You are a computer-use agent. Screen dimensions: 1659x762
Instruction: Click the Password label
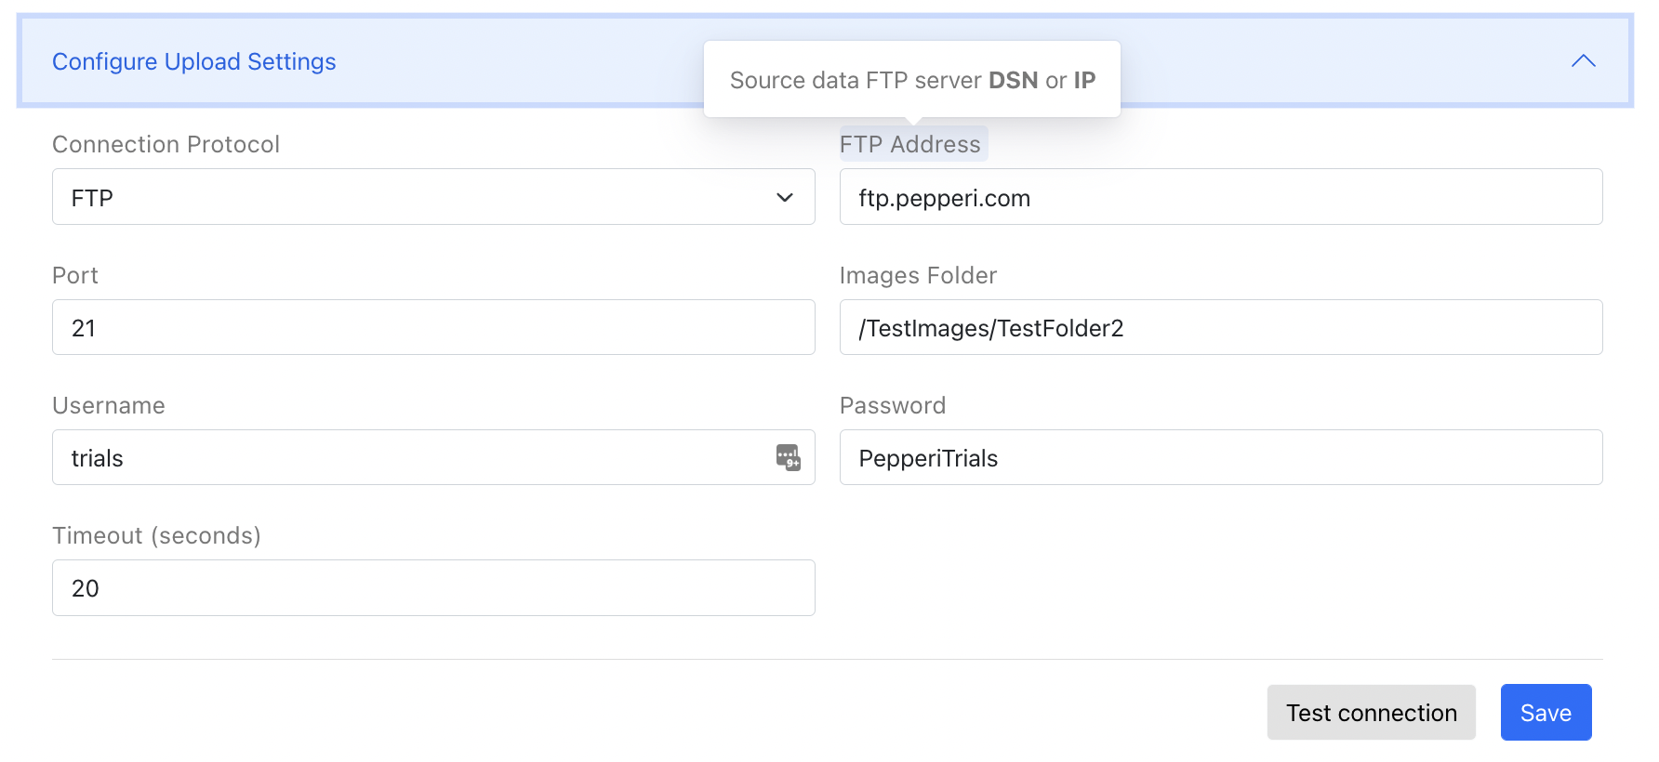pos(893,405)
